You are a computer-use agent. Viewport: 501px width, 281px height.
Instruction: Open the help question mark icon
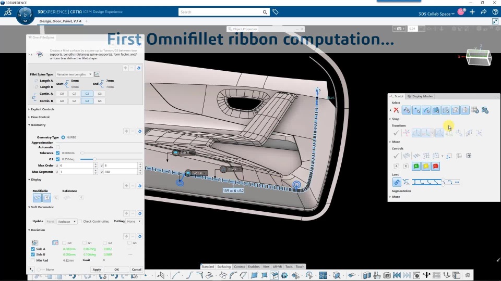495,12
